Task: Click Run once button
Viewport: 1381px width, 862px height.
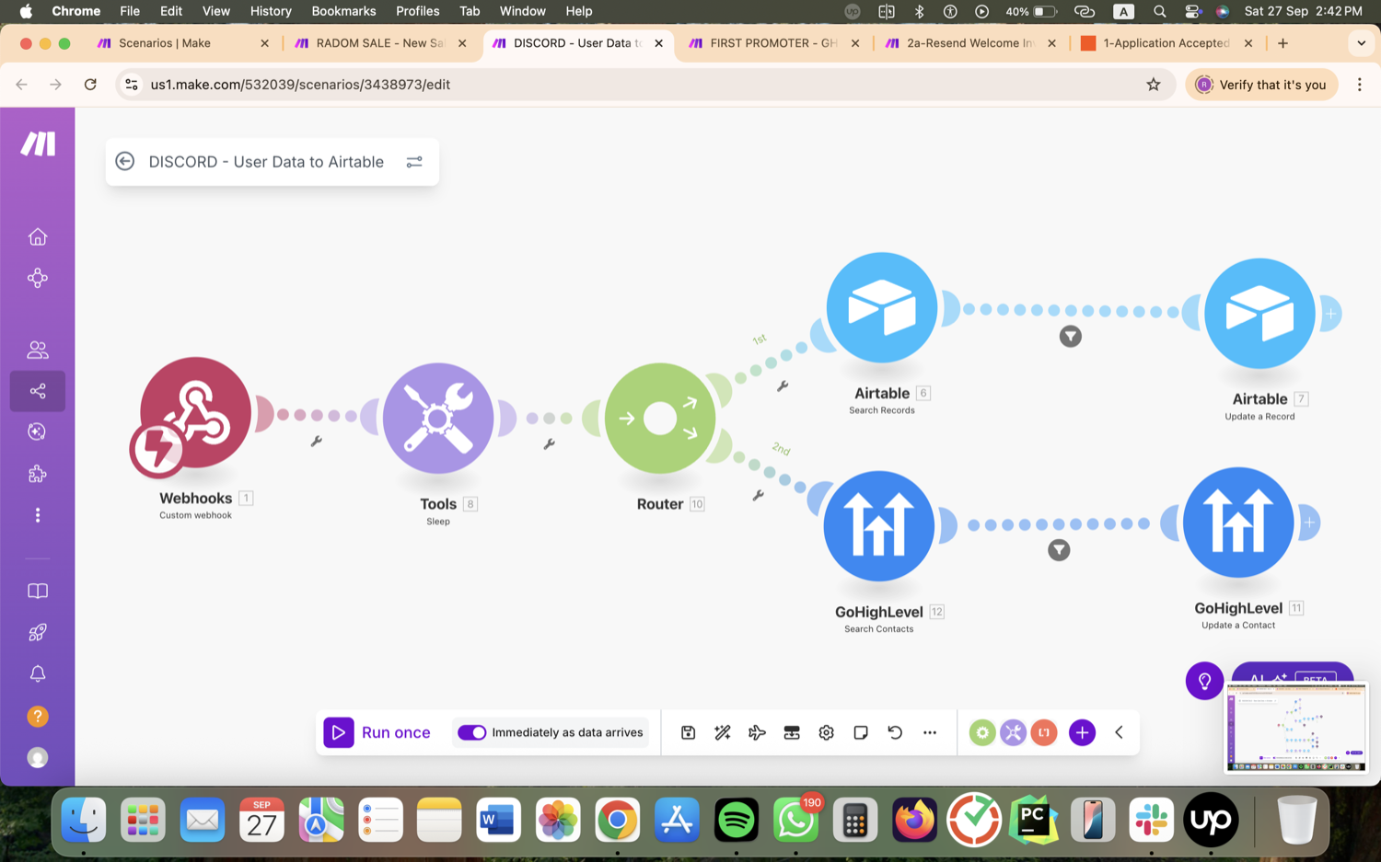Action: (x=377, y=732)
